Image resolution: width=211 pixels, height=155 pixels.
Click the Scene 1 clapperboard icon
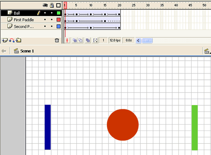(x=16, y=51)
